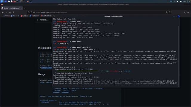Screen dimensions: 191x107
Task: Reload the GitHub page
Action: [10, 12]
